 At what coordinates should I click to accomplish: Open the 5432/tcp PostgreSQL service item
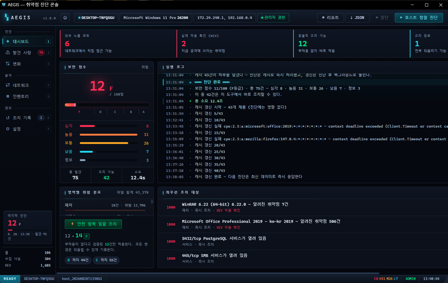[303, 241]
